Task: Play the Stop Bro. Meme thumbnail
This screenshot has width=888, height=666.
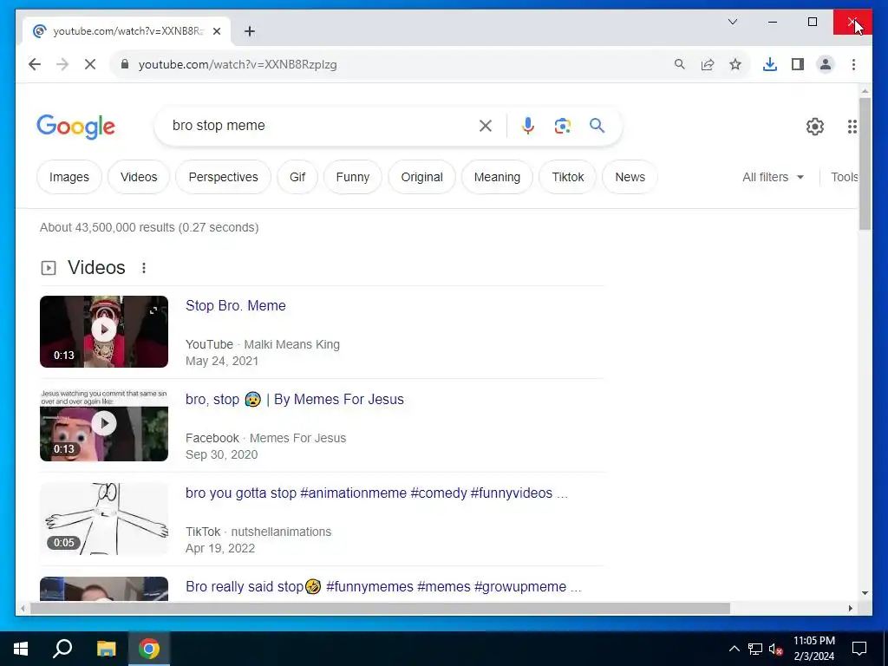Action: (x=104, y=331)
